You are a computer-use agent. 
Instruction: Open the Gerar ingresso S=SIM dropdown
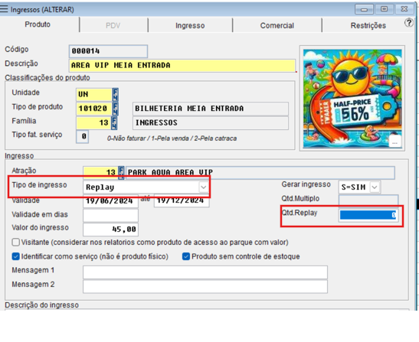(375, 187)
